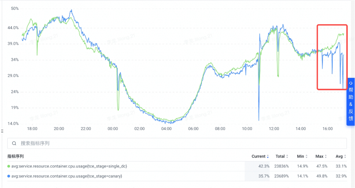Sort by Min column arrows
355x188 pixels.
pyautogui.click(x=306, y=157)
